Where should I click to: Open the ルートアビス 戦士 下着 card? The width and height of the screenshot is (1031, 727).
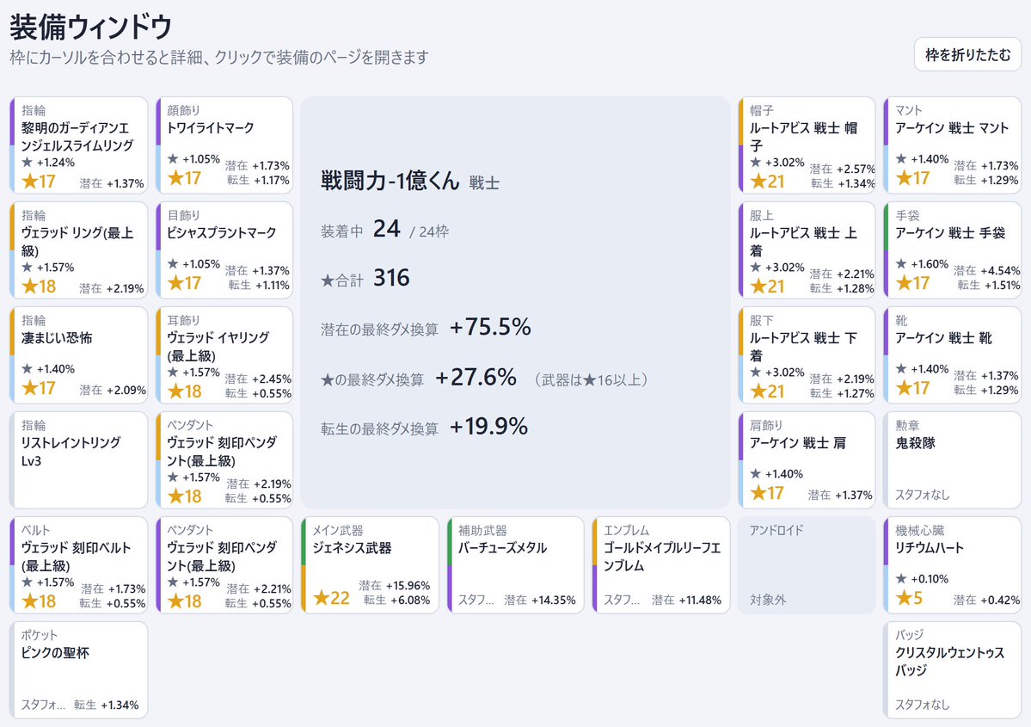pos(807,355)
